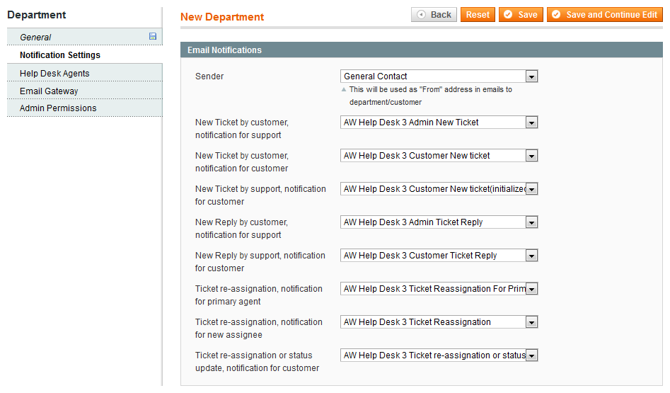Click Save and Continue Edit
This screenshot has width=670, height=393.
tap(604, 15)
